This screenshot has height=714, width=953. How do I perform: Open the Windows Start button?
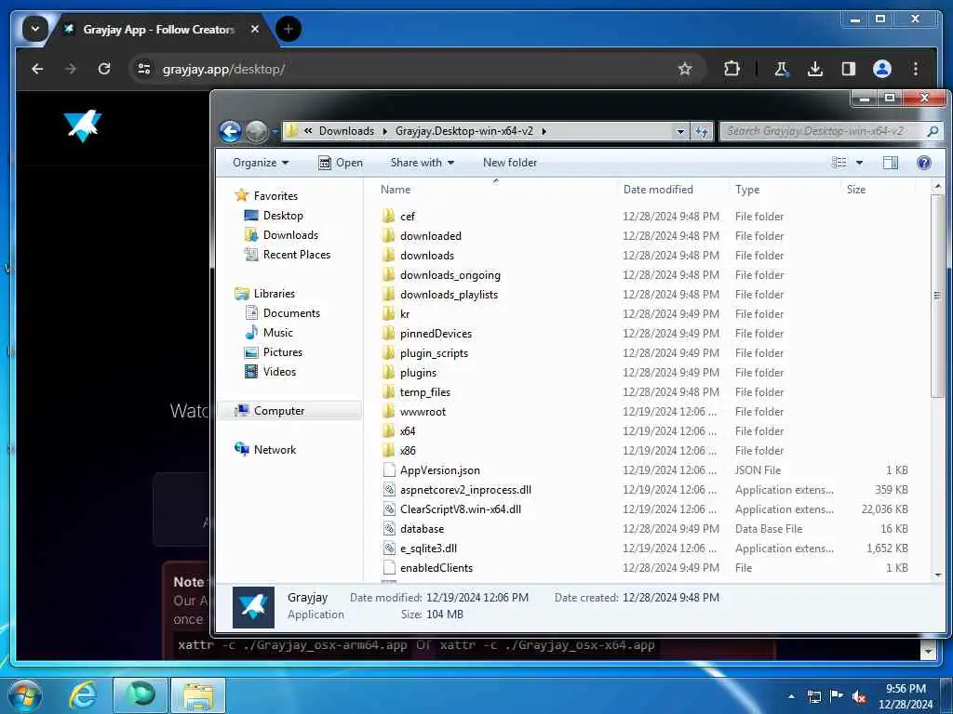coord(25,695)
